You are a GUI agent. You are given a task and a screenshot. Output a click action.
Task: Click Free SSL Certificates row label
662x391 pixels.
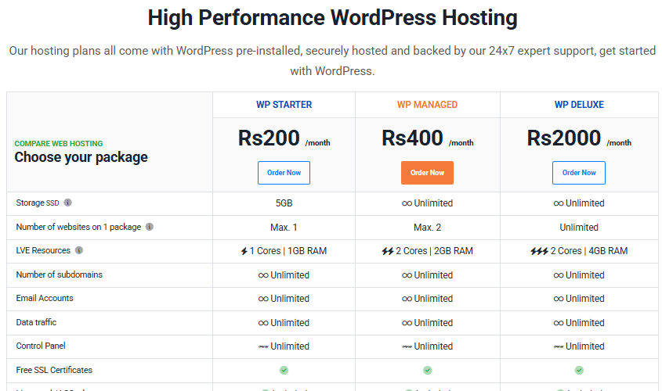[x=54, y=370]
